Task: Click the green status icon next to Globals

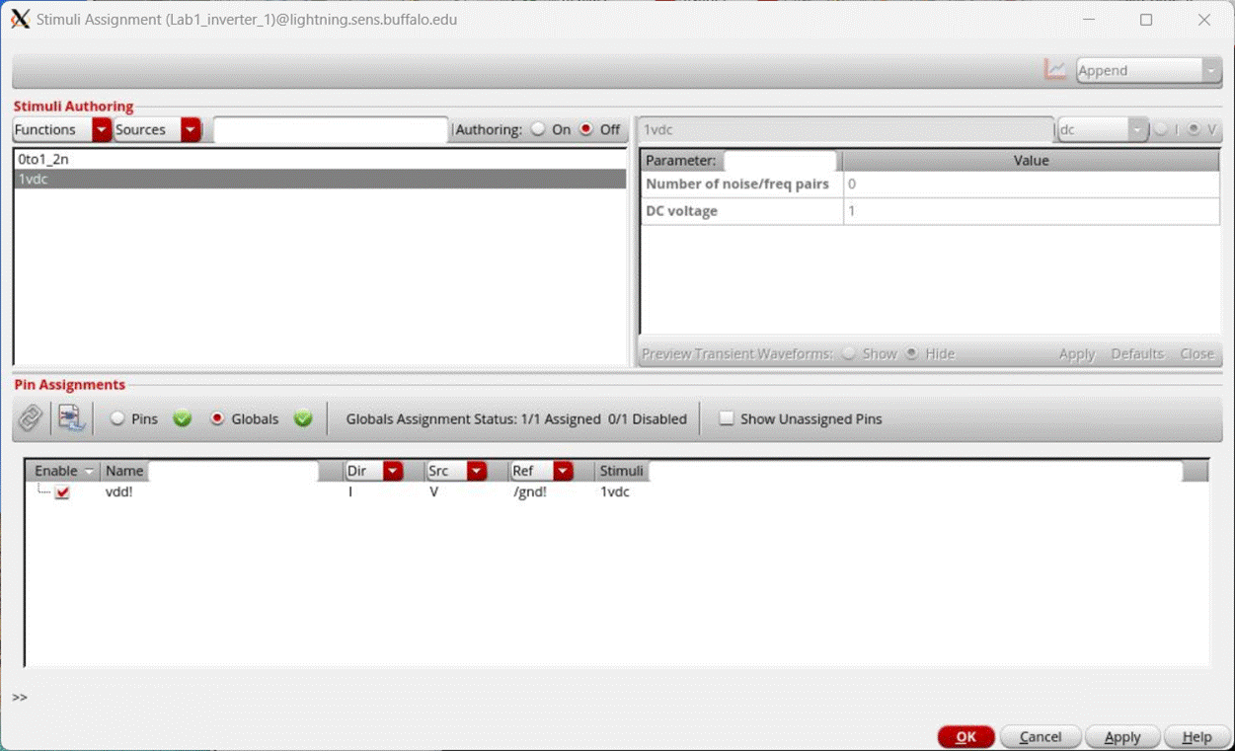Action: 303,418
